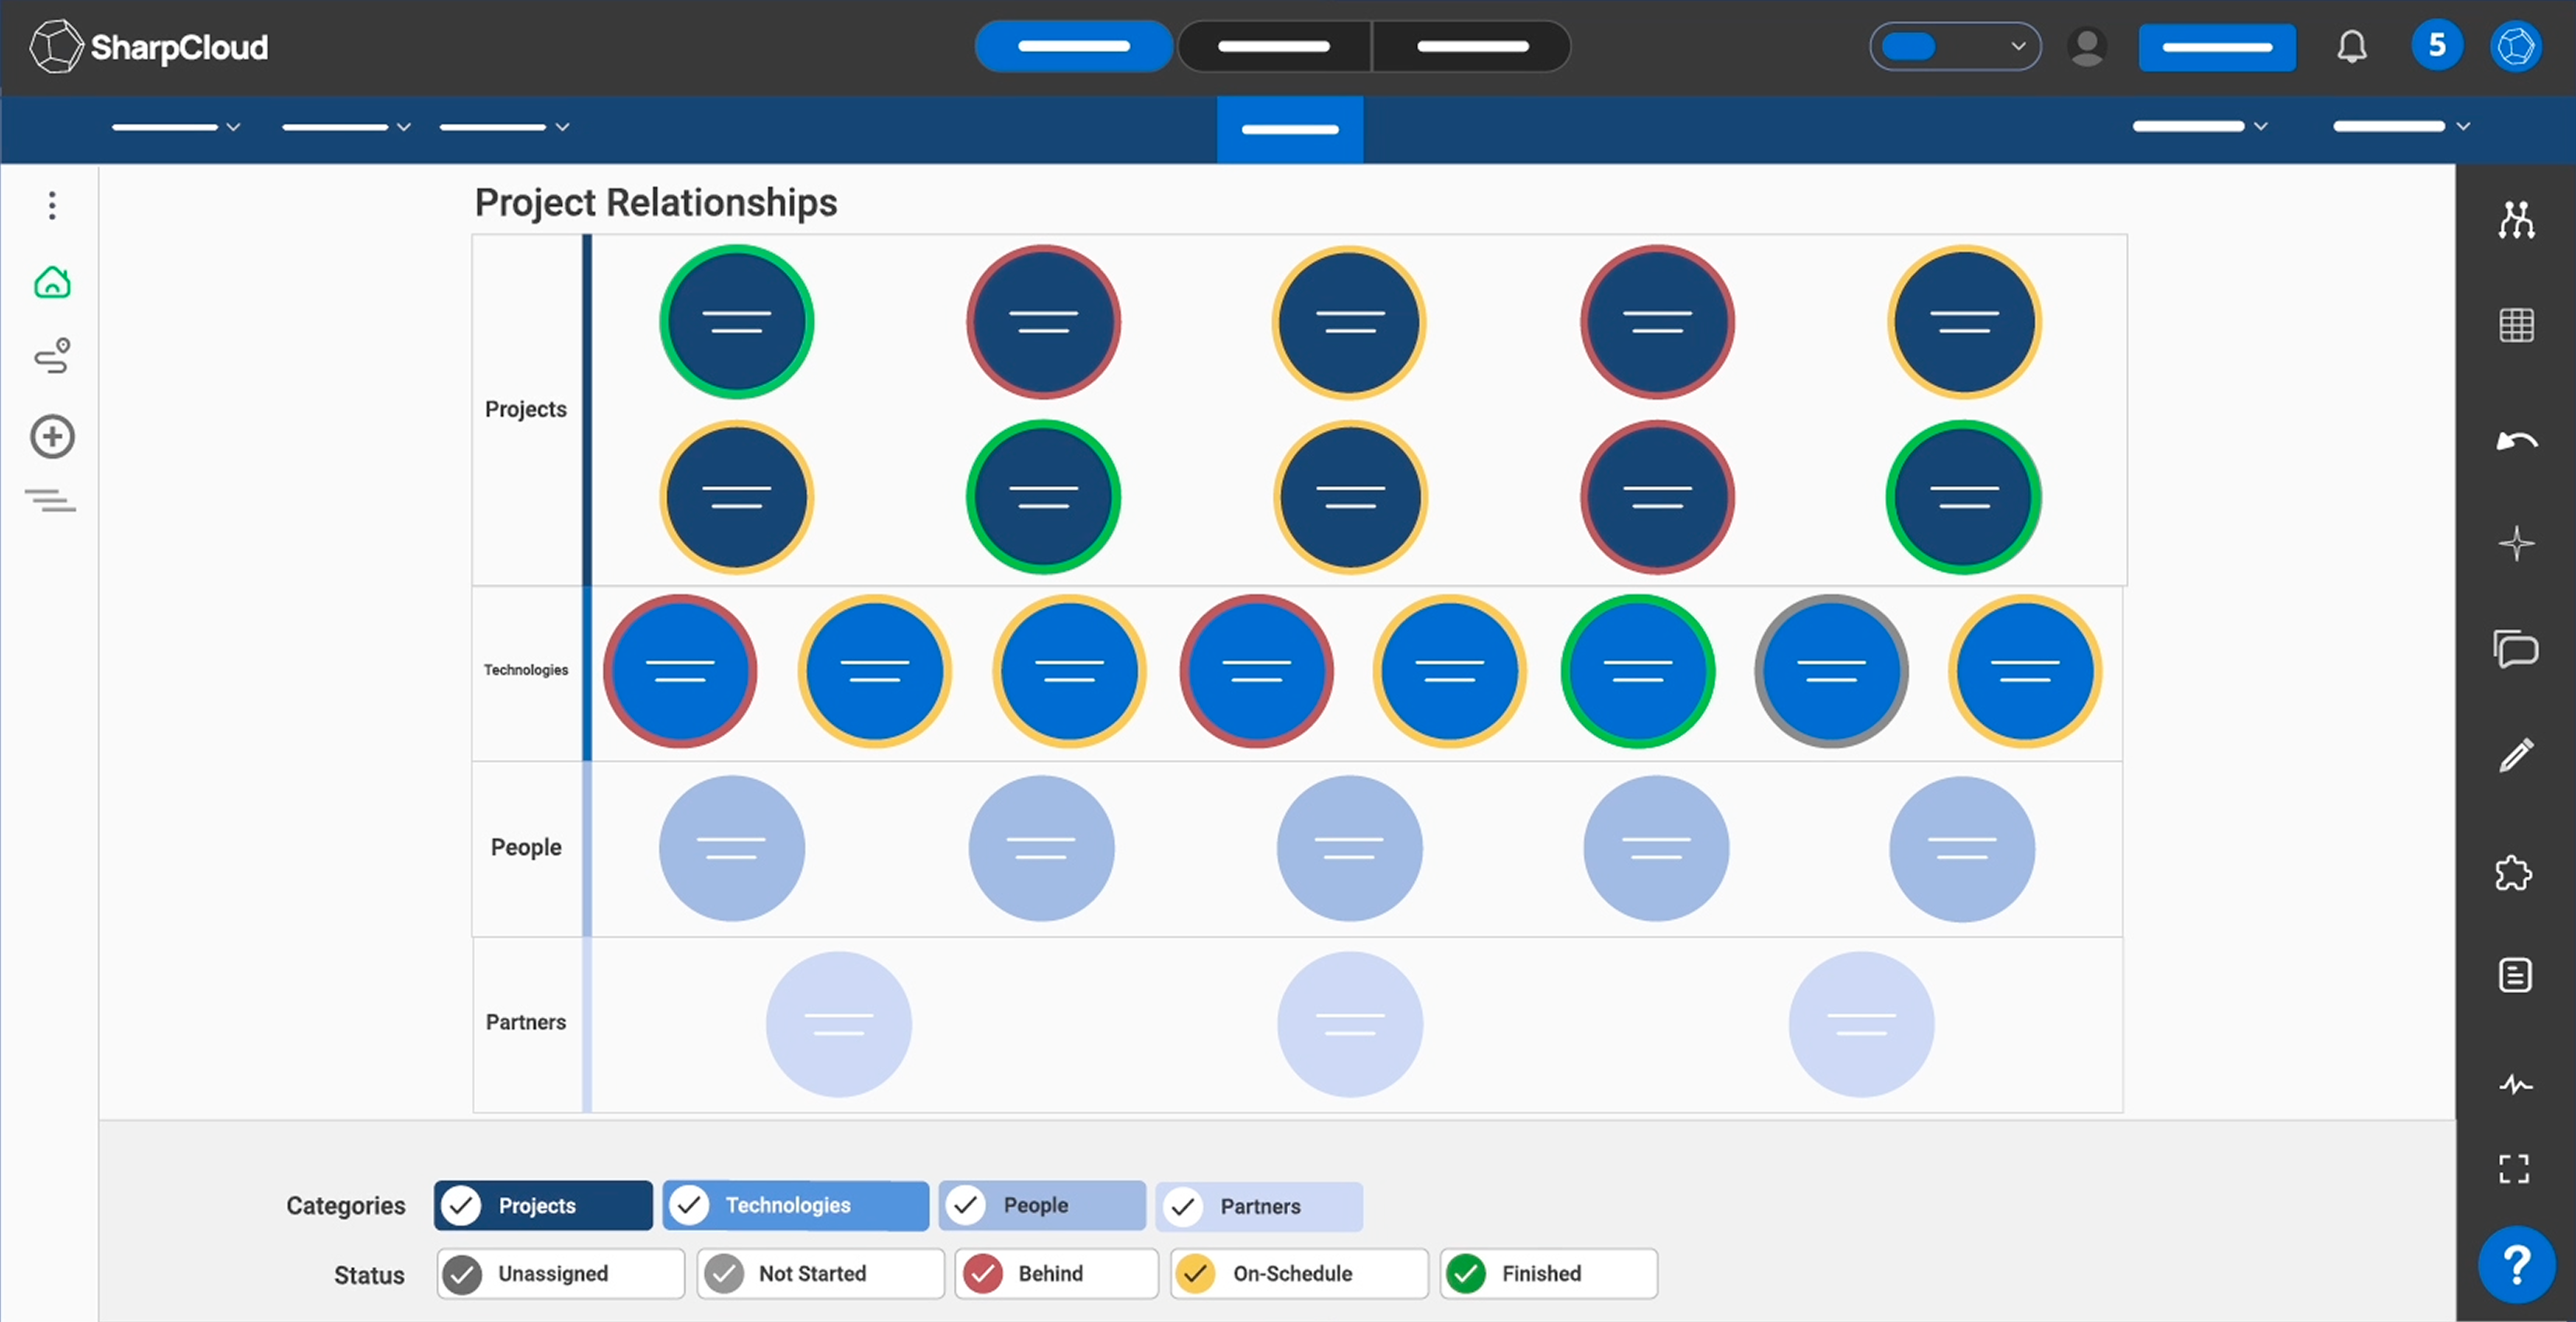Enter fullscreen with the corner brackets icon
The image size is (2576, 1322).
click(2514, 1168)
